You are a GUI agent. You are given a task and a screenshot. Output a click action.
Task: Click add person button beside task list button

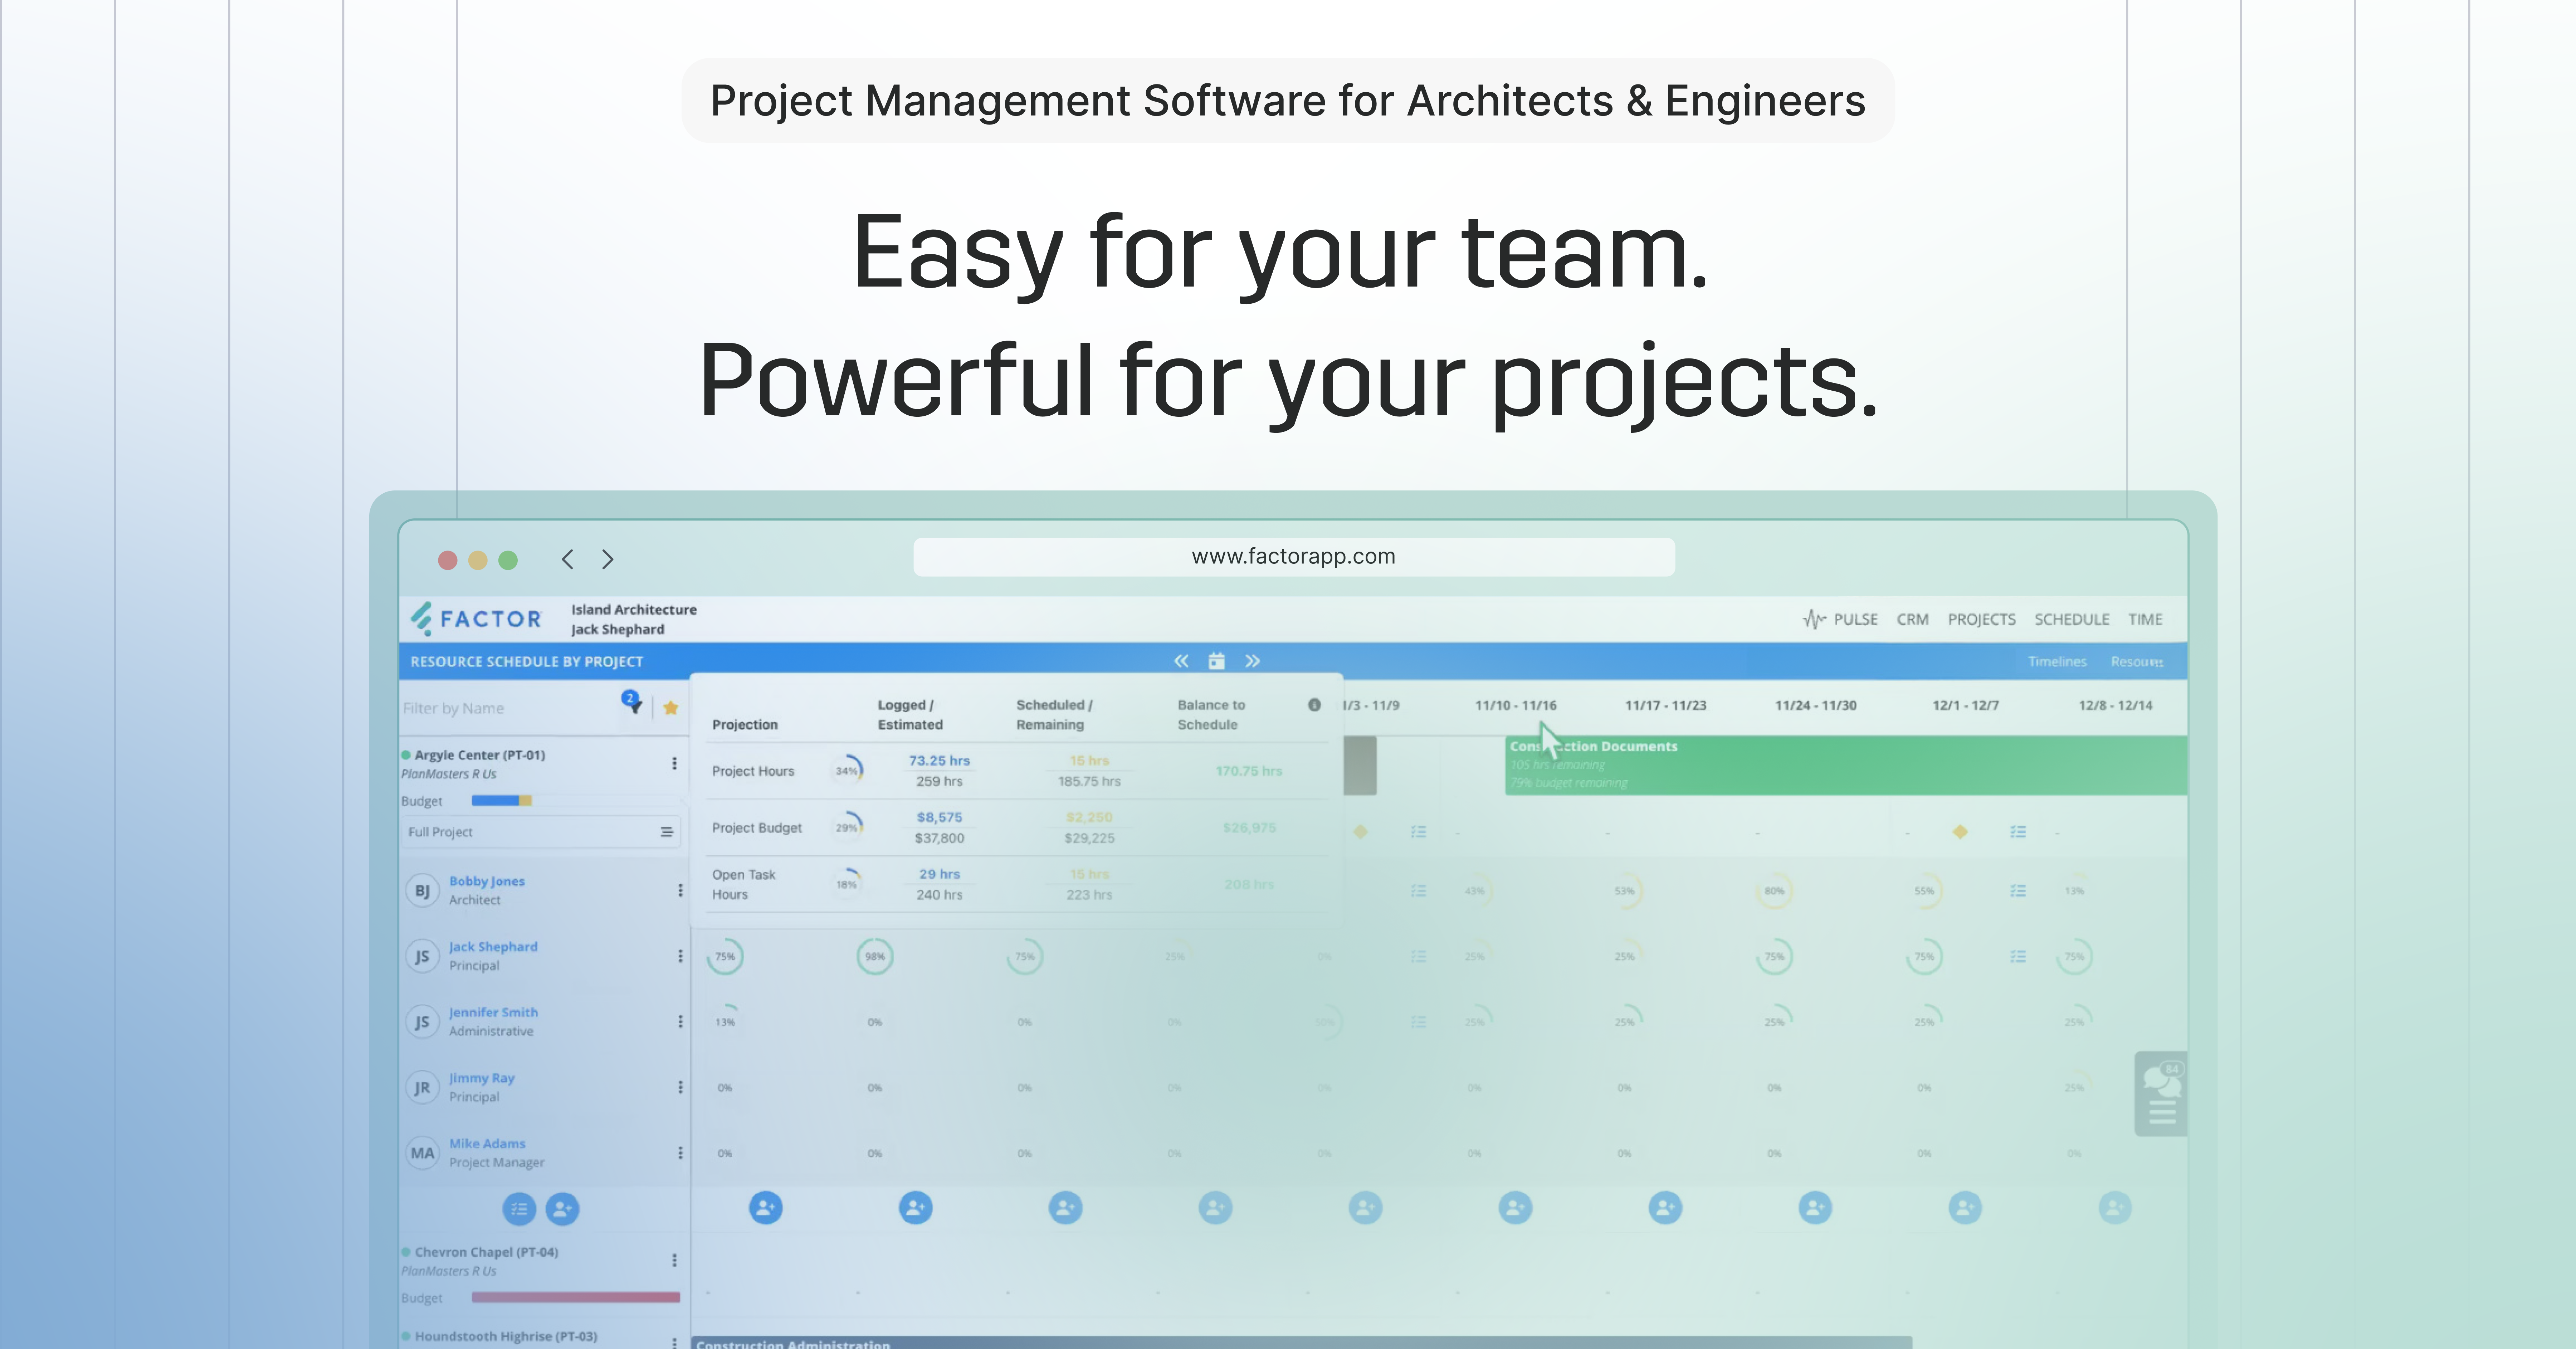point(562,1209)
